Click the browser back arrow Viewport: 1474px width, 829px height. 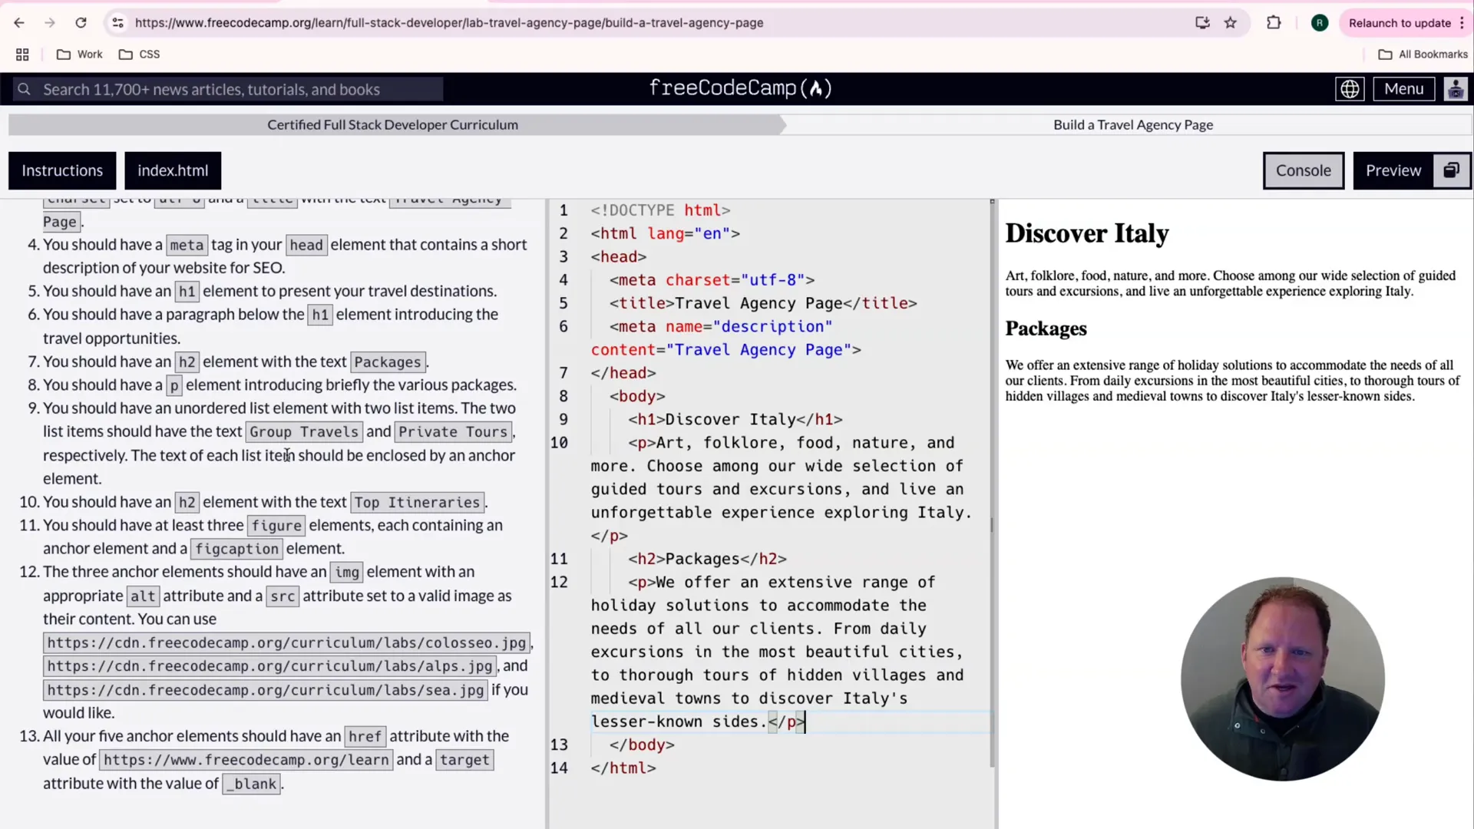click(x=19, y=23)
